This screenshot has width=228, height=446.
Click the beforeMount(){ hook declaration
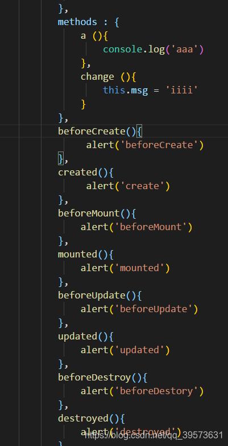click(x=97, y=214)
